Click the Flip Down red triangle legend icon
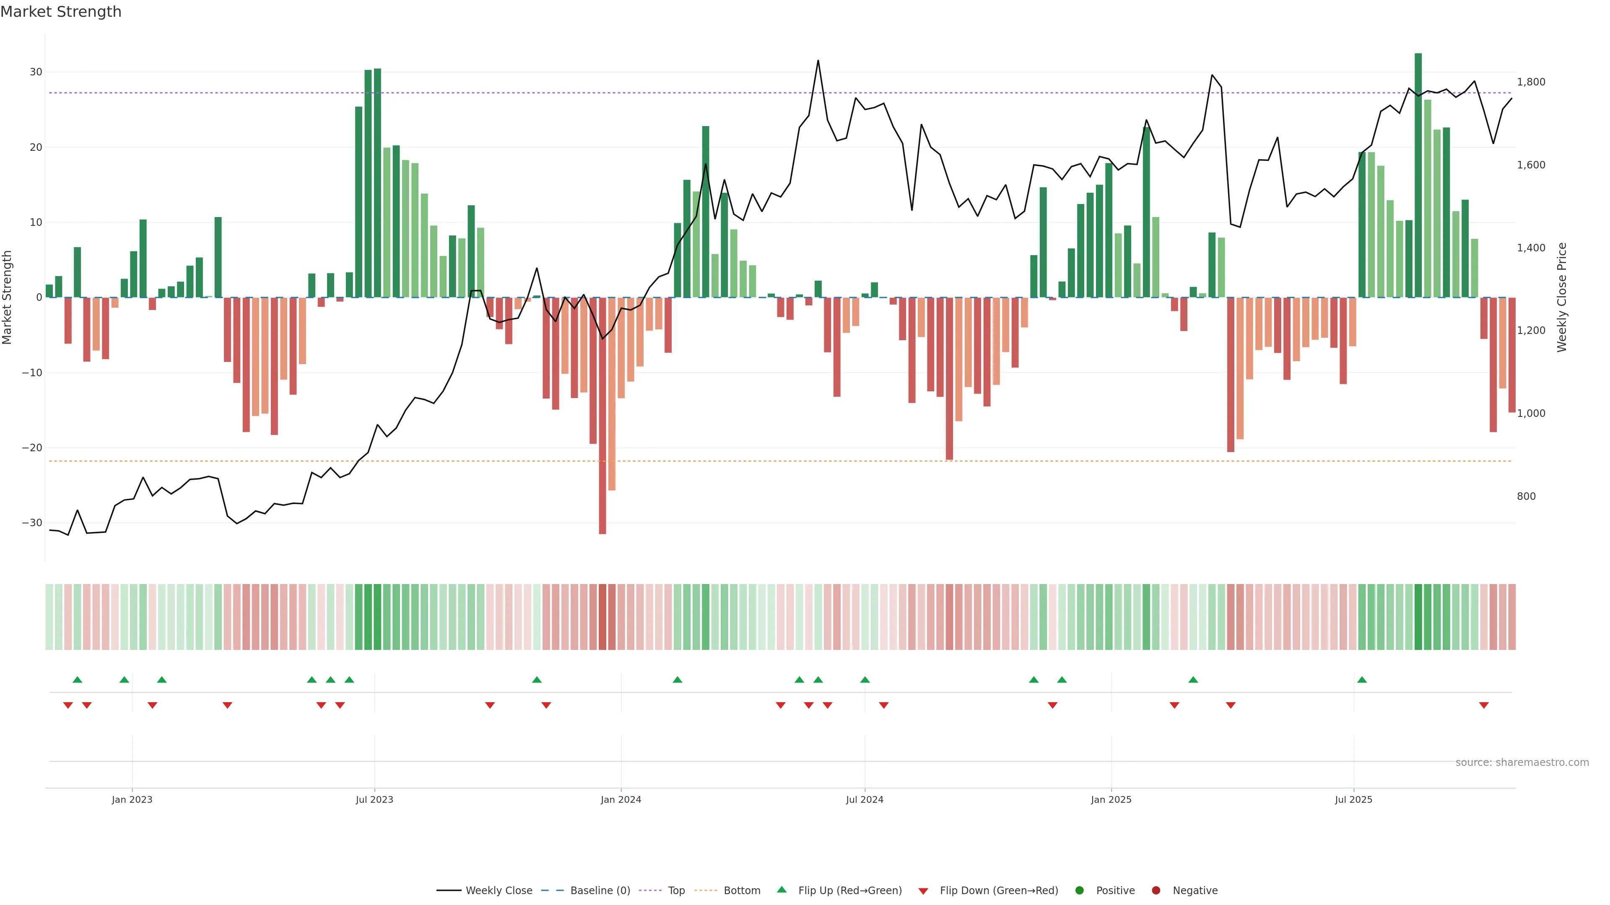The height and width of the screenshot is (905, 1610). point(922,891)
